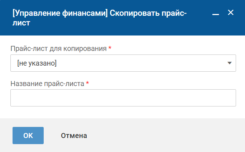Image resolution: width=245 pixels, height=152 pixels.
Task: Click white form area below the name field
Action: coord(123,112)
